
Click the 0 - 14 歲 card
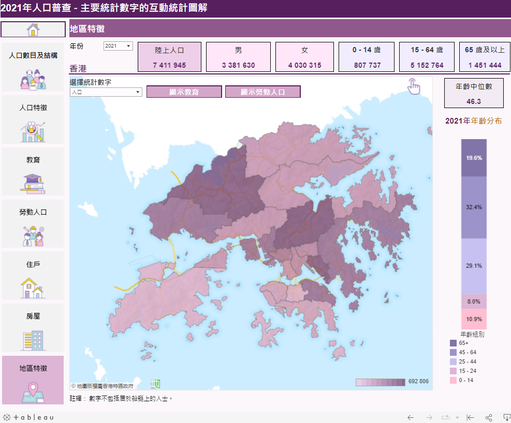(367, 57)
